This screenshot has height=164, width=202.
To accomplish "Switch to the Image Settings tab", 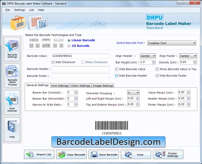I will tap(103, 86).
